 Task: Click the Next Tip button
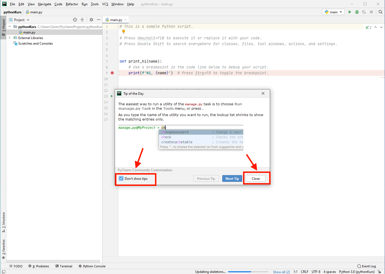(232, 178)
